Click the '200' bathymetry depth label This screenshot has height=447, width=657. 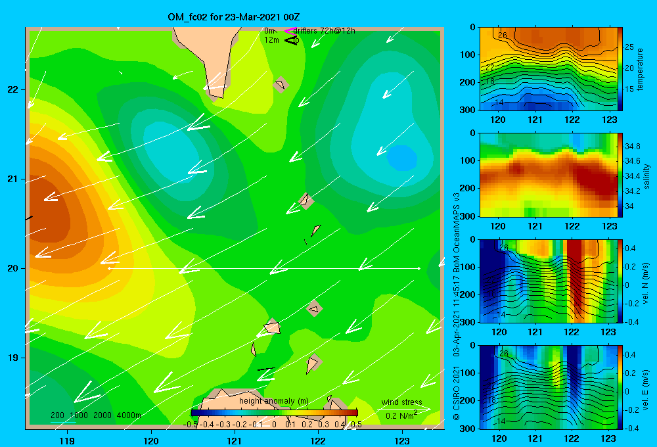(57, 415)
